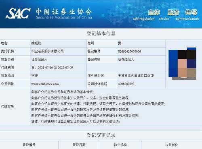Click the 公司投诉电话 label cell

click(102, 84)
